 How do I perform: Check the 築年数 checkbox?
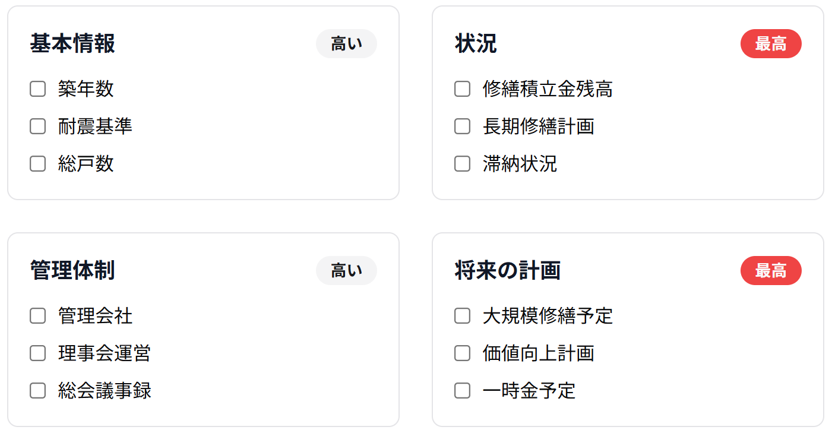[37, 89]
